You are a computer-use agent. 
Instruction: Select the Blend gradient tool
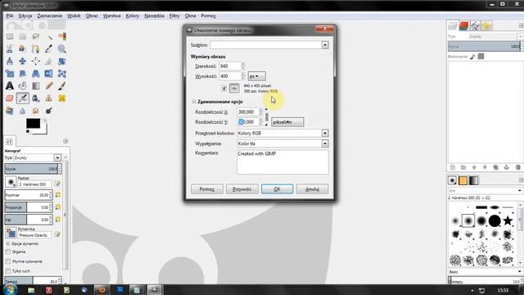(36, 86)
